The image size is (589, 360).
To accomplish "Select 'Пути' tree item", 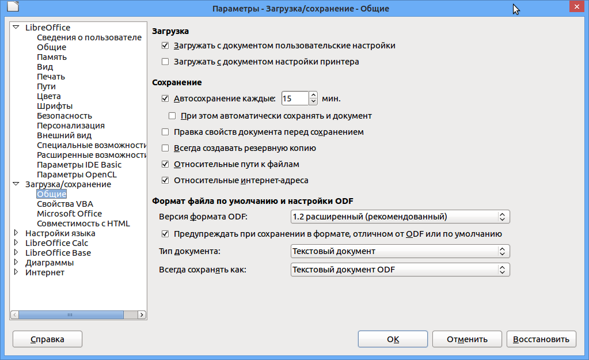I will coord(46,86).
